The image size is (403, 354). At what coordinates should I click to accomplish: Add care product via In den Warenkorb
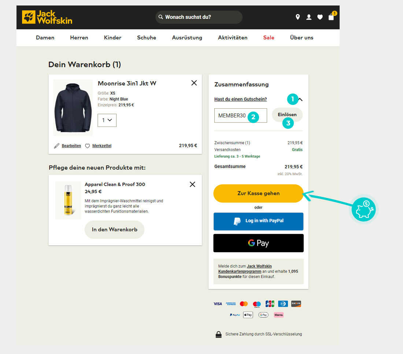[x=114, y=230]
